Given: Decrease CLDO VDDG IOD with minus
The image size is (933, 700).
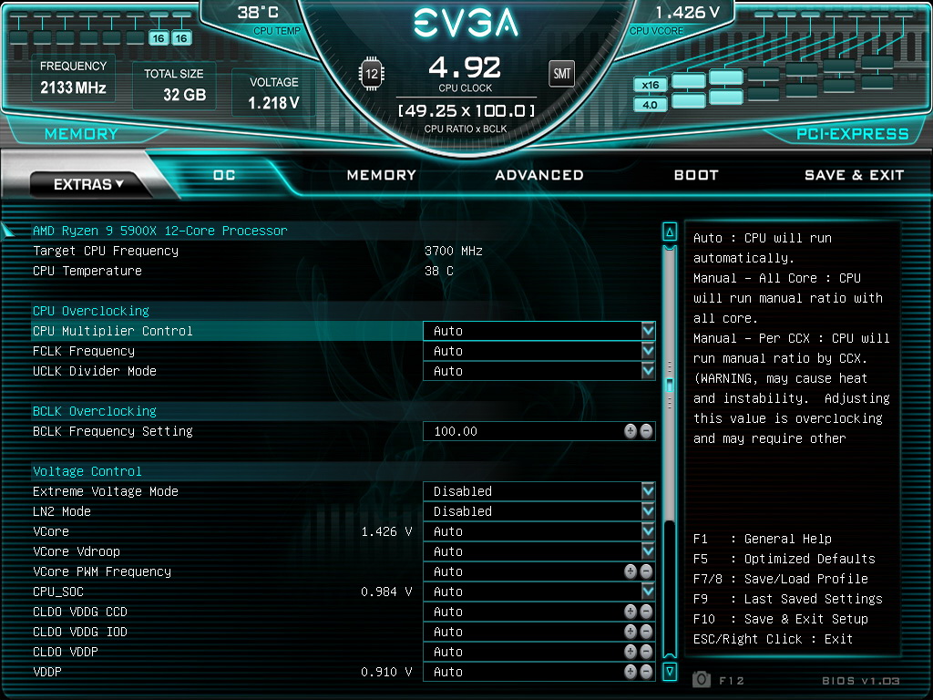Looking at the screenshot, I should pos(646,632).
